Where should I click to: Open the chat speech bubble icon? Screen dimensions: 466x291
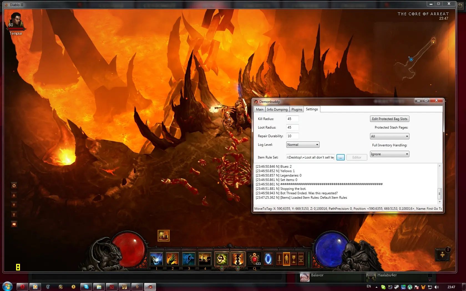[14, 224]
